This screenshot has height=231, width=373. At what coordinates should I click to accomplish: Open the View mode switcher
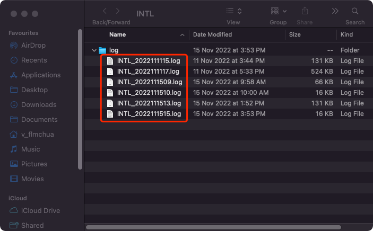point(233,11)
